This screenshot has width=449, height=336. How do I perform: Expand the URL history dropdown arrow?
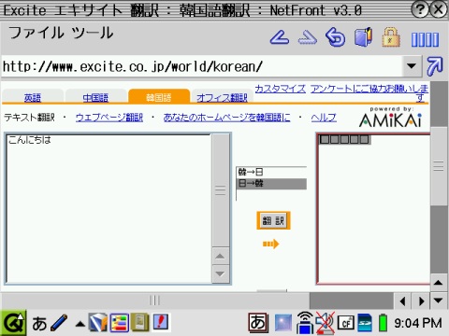[412, 66]
